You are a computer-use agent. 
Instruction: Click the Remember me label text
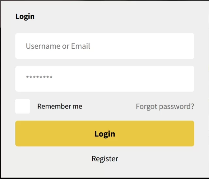point(60,106)
